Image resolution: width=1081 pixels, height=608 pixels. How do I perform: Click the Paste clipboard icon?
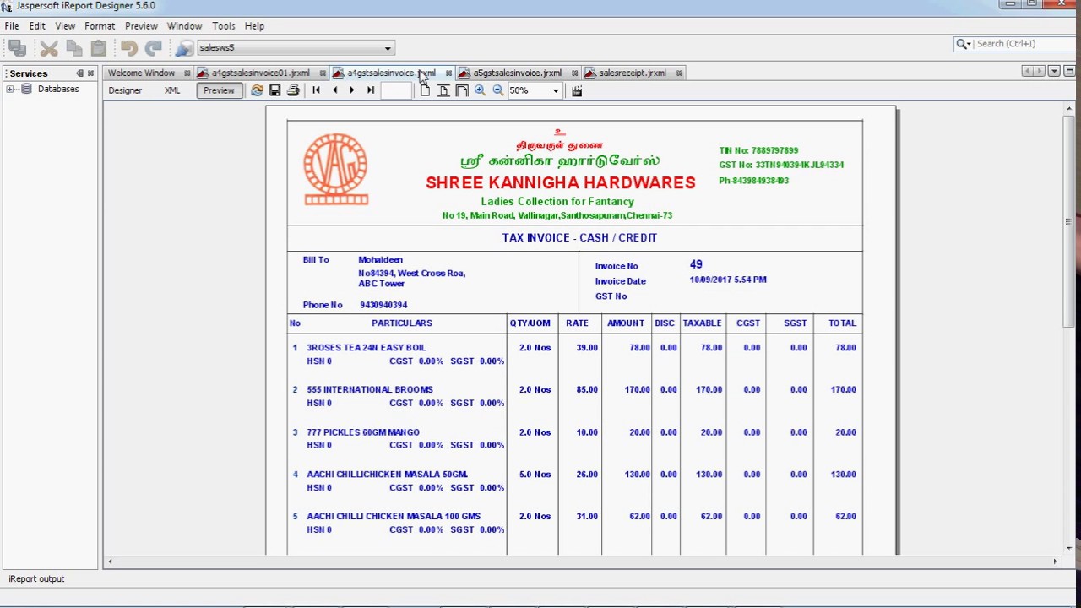pyautogui.click(x=98, y=48)
